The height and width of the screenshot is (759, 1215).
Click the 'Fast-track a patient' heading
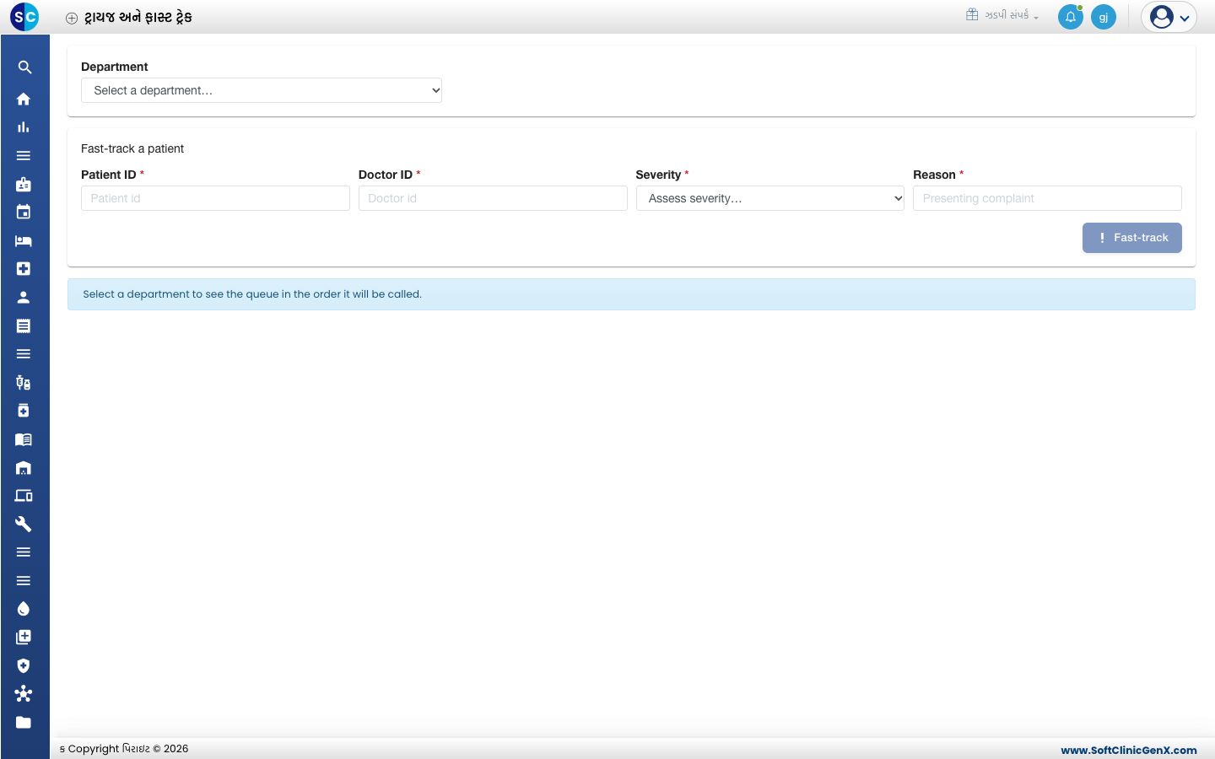point(132,148)
